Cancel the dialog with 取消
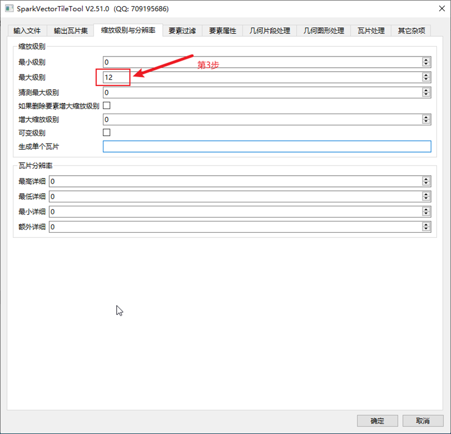 coord(423,421)
